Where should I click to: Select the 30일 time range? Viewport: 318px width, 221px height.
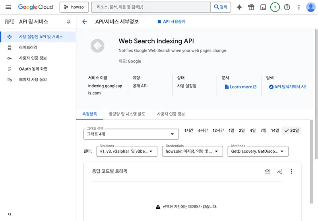coord(291,131)
